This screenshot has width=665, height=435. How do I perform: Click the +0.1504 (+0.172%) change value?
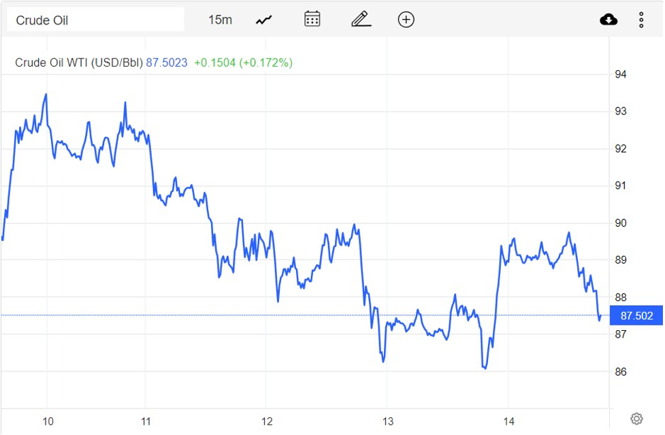pyautogui.click(x=243, y=63)
